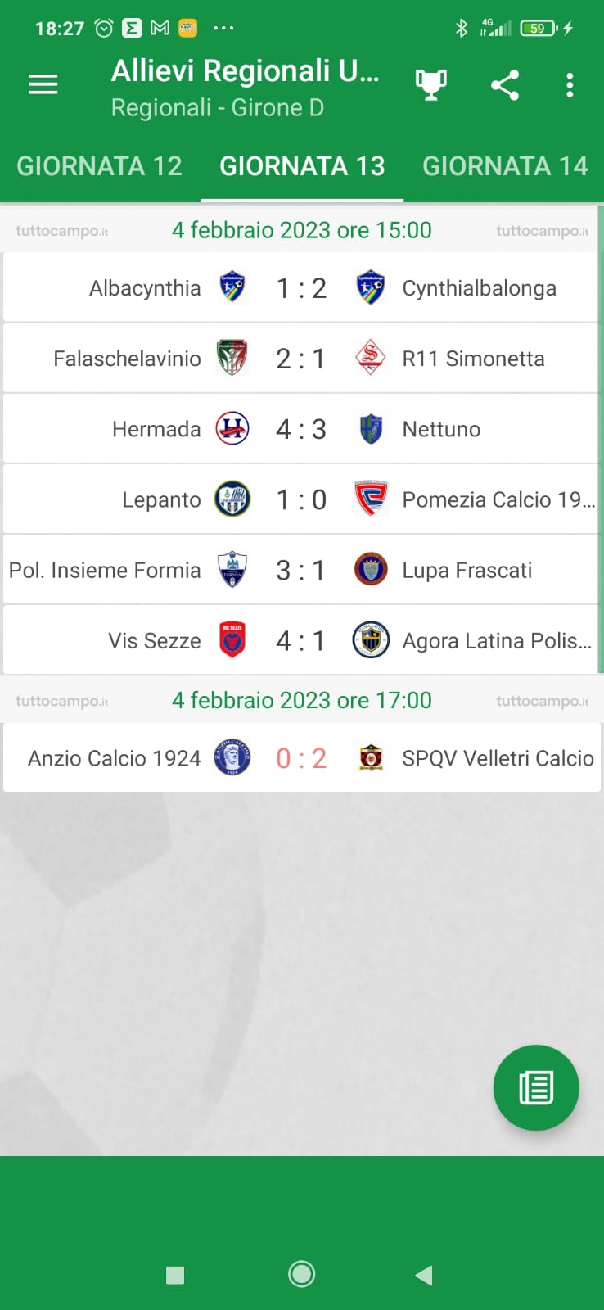Share this matchday via share icon
604x1310 pixels.
[x=505, y=84]
